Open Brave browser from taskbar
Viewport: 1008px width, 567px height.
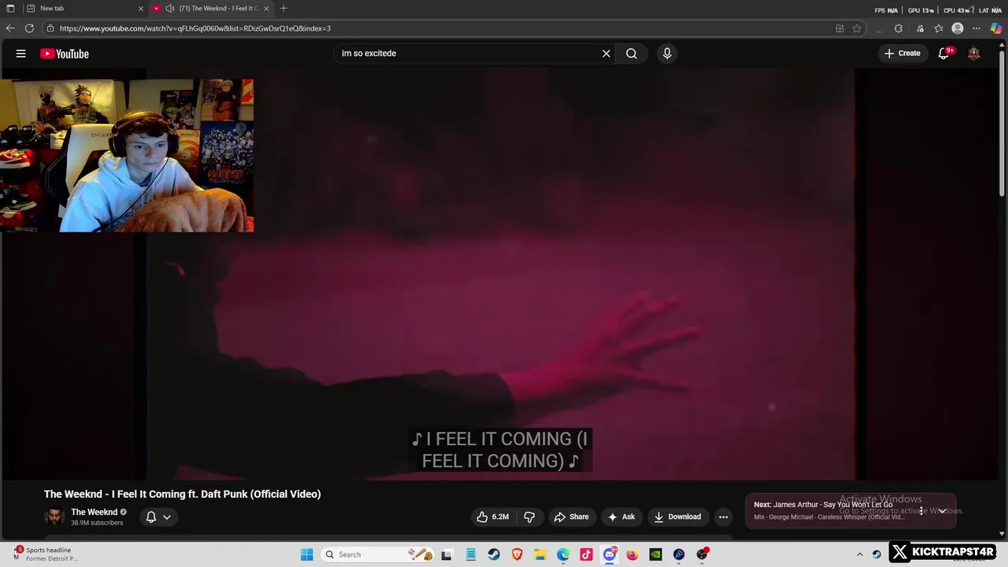click(x=517, y=554)
